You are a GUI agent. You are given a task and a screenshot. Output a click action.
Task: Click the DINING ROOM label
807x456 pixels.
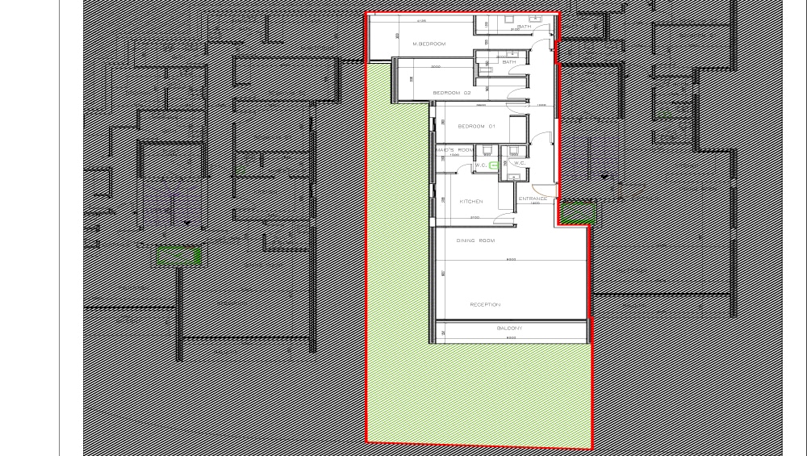[475, 241]
